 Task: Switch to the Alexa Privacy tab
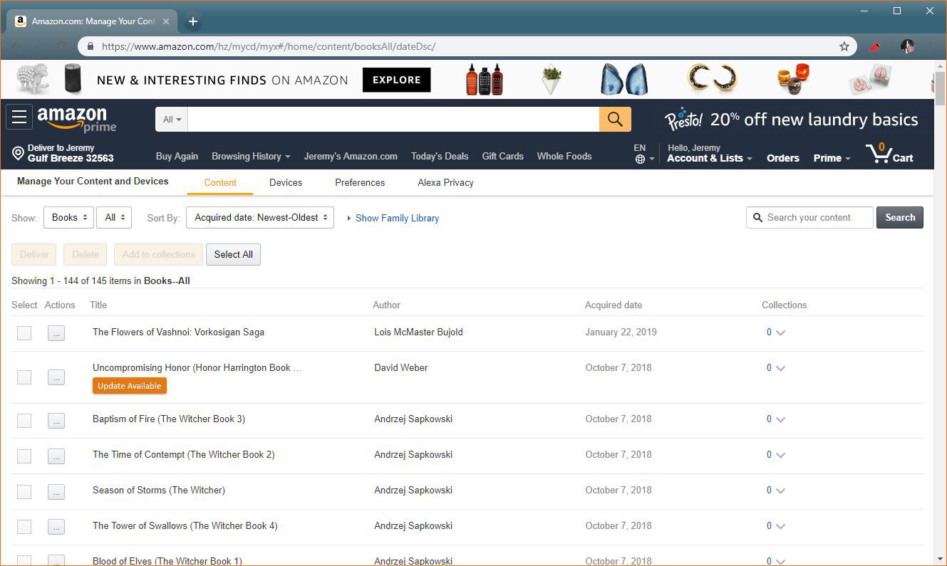(445, 183)
